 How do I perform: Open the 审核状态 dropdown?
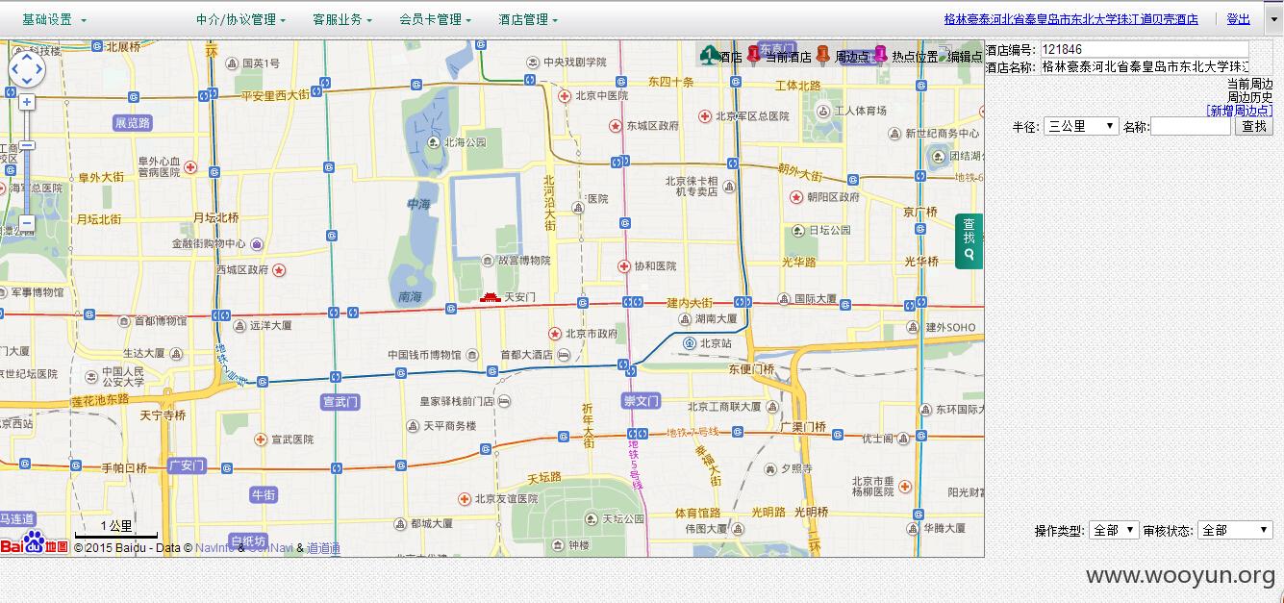1235,530
